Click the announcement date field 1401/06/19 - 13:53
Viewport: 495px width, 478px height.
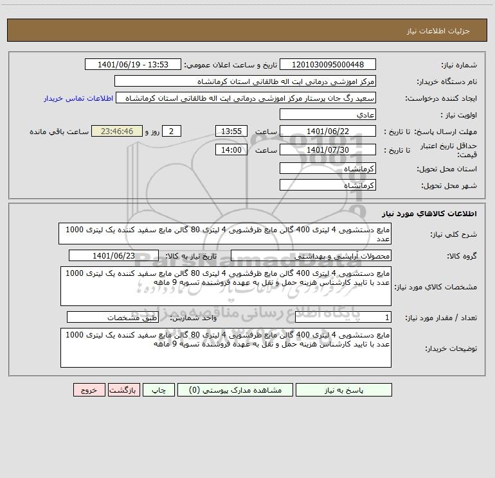(x=133, y=65)
